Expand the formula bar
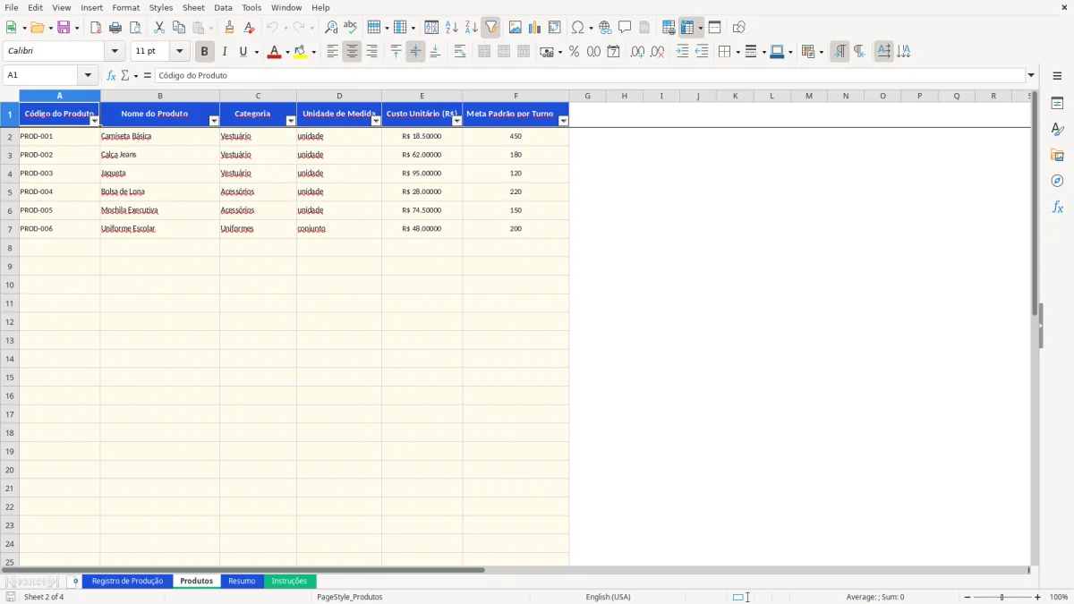The image size is (1074, 604). (x=1031, y=75)
